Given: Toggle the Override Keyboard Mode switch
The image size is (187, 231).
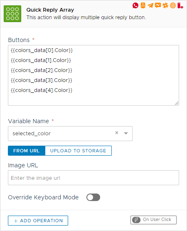Looking at the screenshot, I should pyautogui.click(x=93, y=197).
